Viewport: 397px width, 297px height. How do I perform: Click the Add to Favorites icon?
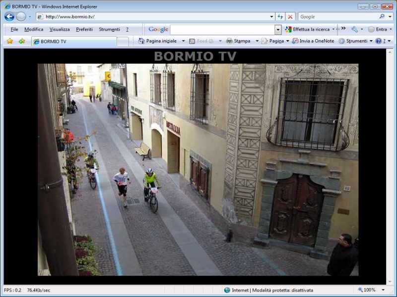22,41
